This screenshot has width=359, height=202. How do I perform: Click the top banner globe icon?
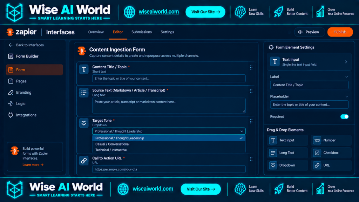click(130, 12)
